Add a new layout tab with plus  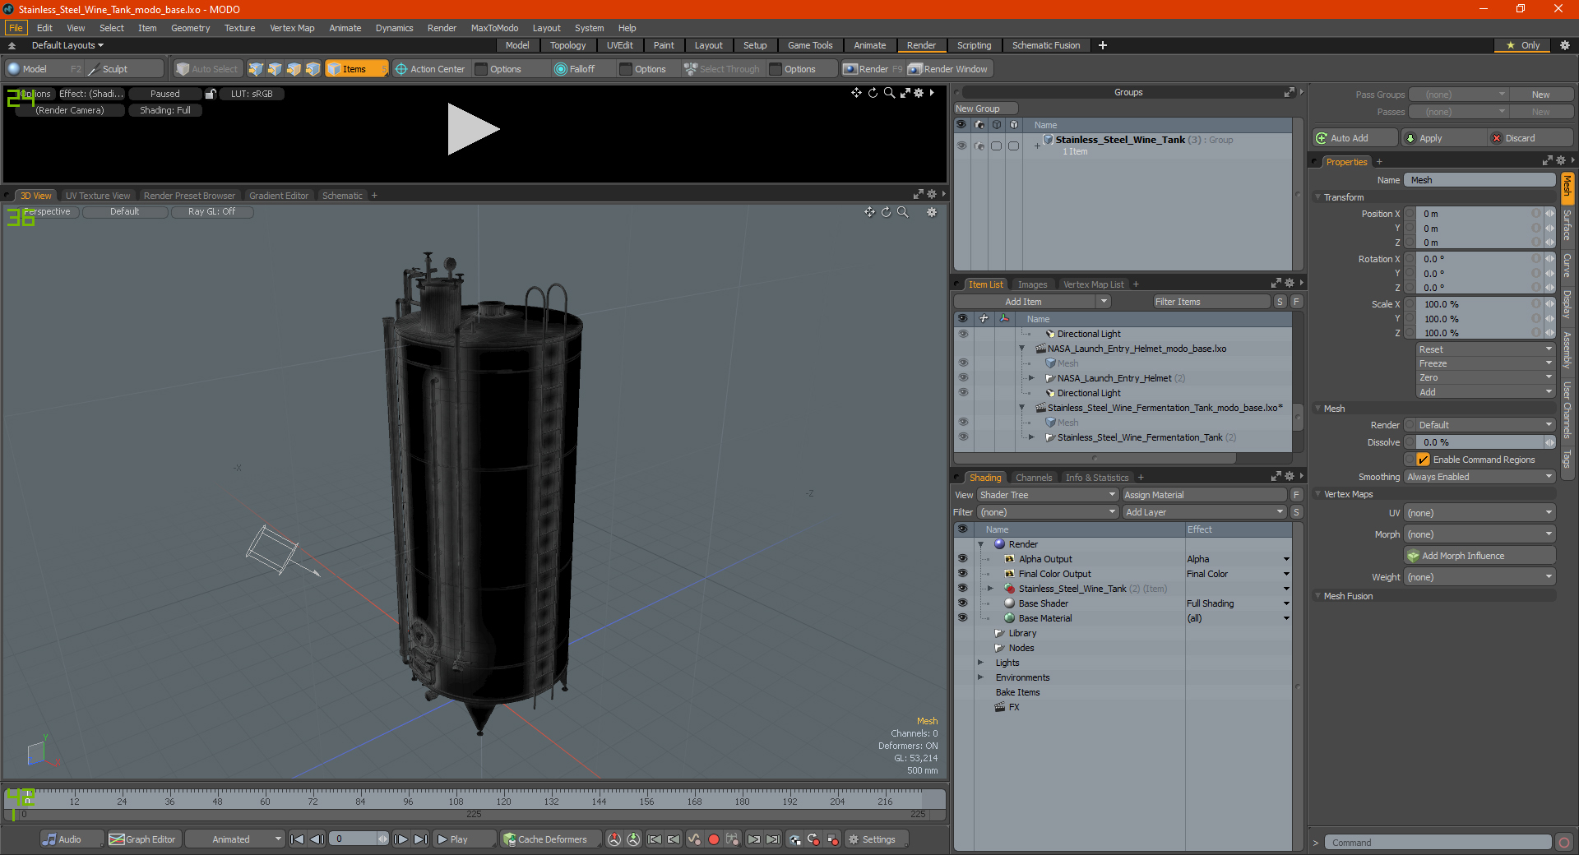coord(1102,45)
